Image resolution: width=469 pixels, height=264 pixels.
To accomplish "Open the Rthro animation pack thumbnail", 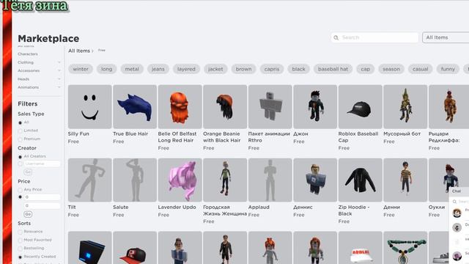I will pos(270,106).
